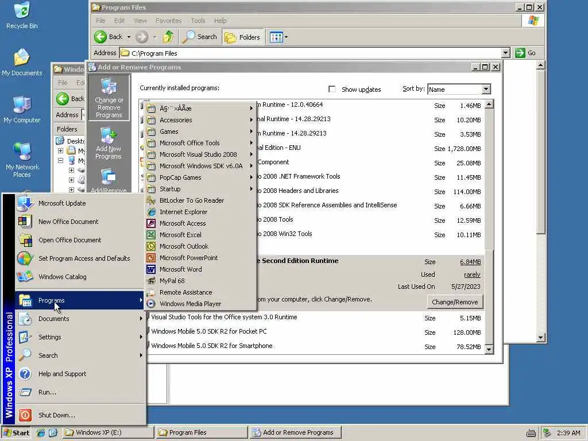Viewport: 588px width, 441px height.
Task: Open Views dropdown in Program Files toolbar
Action: click(x=286, y=37)
